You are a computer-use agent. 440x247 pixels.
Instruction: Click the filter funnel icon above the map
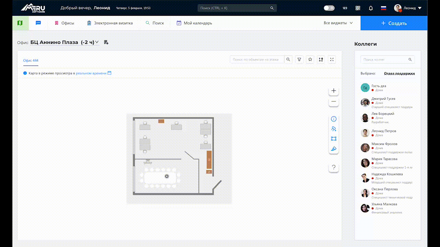click(299, 60)
